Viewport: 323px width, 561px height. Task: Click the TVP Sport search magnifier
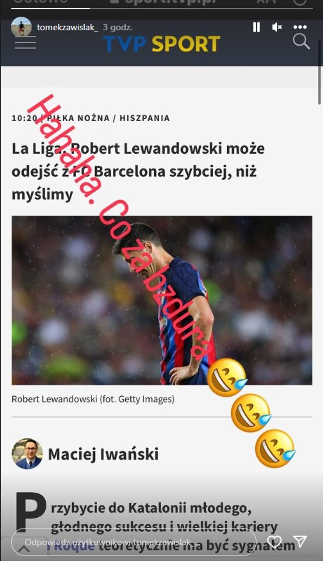(301, 41)
